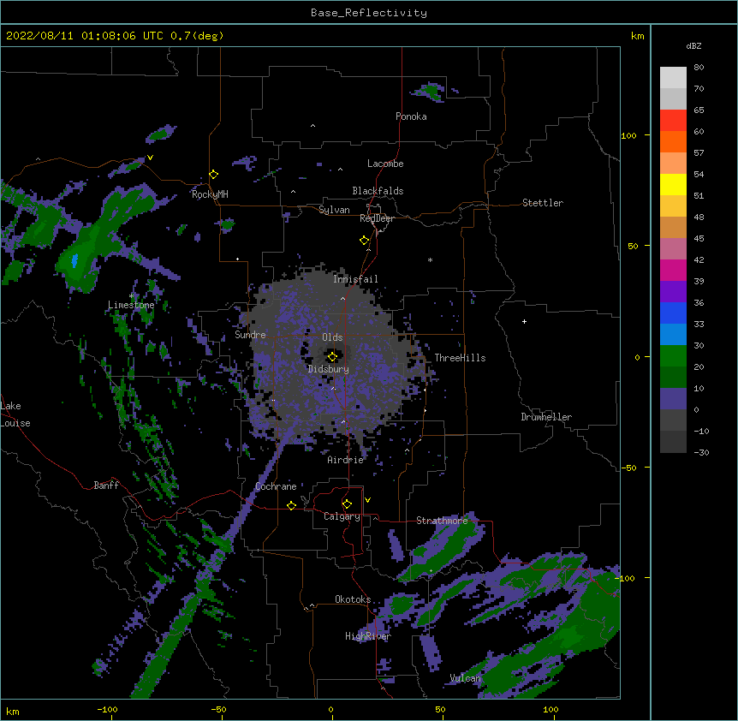Pick the yellow 54-51 dBZ legend swatch
Viewport: 738px width, 721px height.
click(x=673, y=184)
